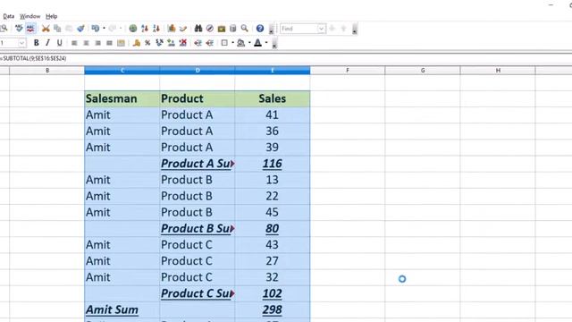Toggle the Show Draw Functions icon
Screen dimensions: 572x322
(183, 28)
